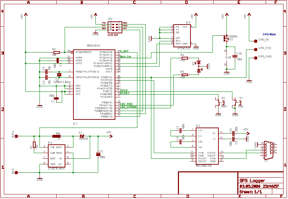Select the IC1 microcontroller chip body
The height and width of the screenshot is (199, 288).
point(94,84)
